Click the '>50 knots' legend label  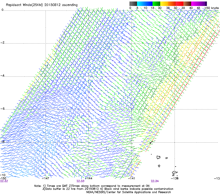(x=212, y=8)
